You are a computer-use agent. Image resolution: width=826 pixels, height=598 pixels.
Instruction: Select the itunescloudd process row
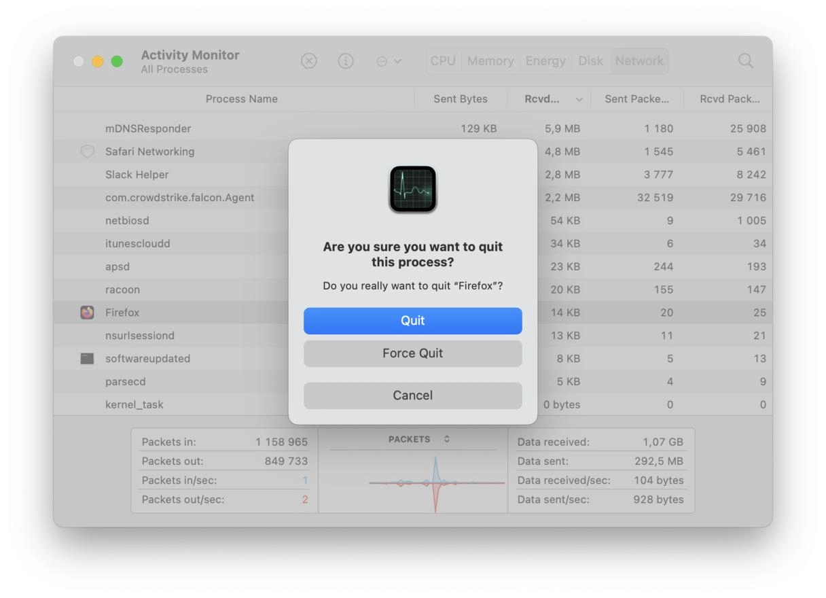[413, 243]
